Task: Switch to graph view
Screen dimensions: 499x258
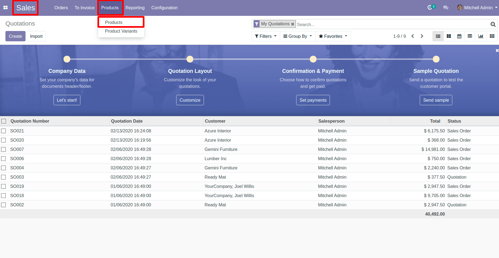Action: [481, 36]
